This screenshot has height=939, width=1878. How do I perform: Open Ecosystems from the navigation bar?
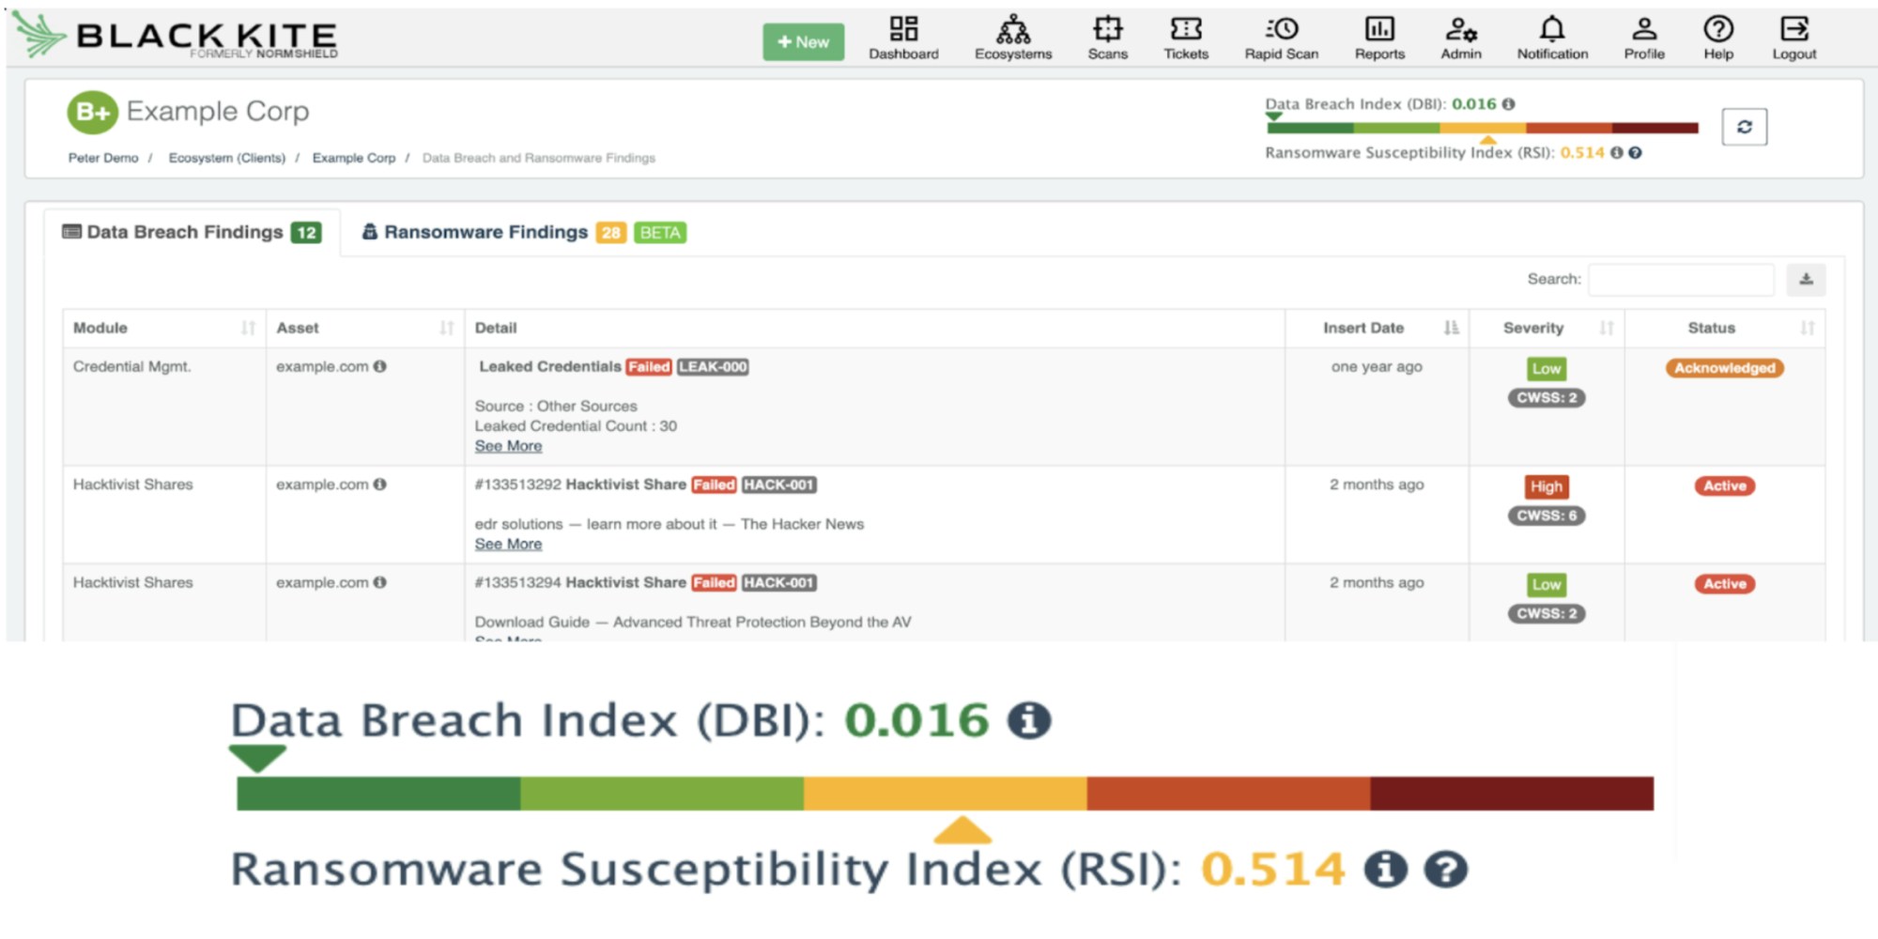(x=1012, y=38)
